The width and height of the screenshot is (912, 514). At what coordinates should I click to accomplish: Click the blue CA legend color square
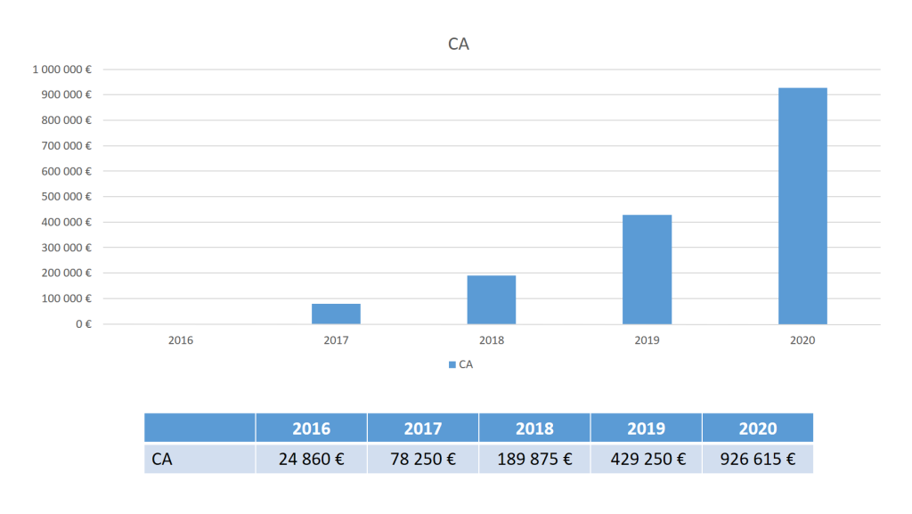point(452,365)
